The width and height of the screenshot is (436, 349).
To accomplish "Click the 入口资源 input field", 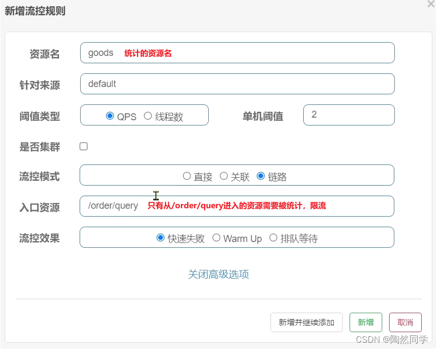I will coord(237,206).
